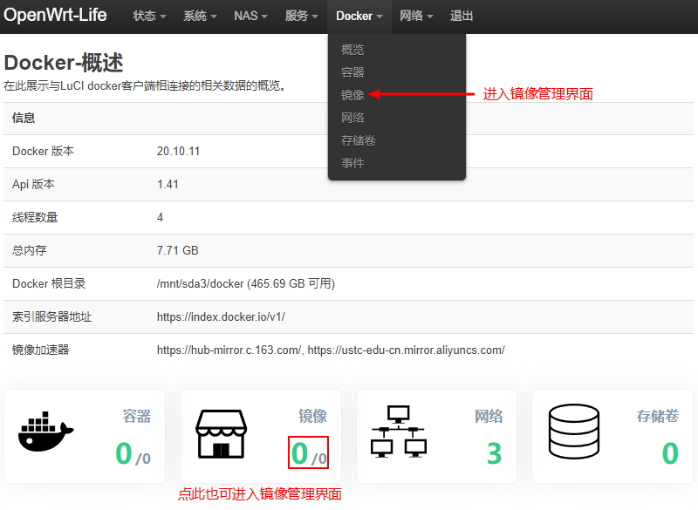Choose 镜像 in the Docker dropdown

(352, 95)
